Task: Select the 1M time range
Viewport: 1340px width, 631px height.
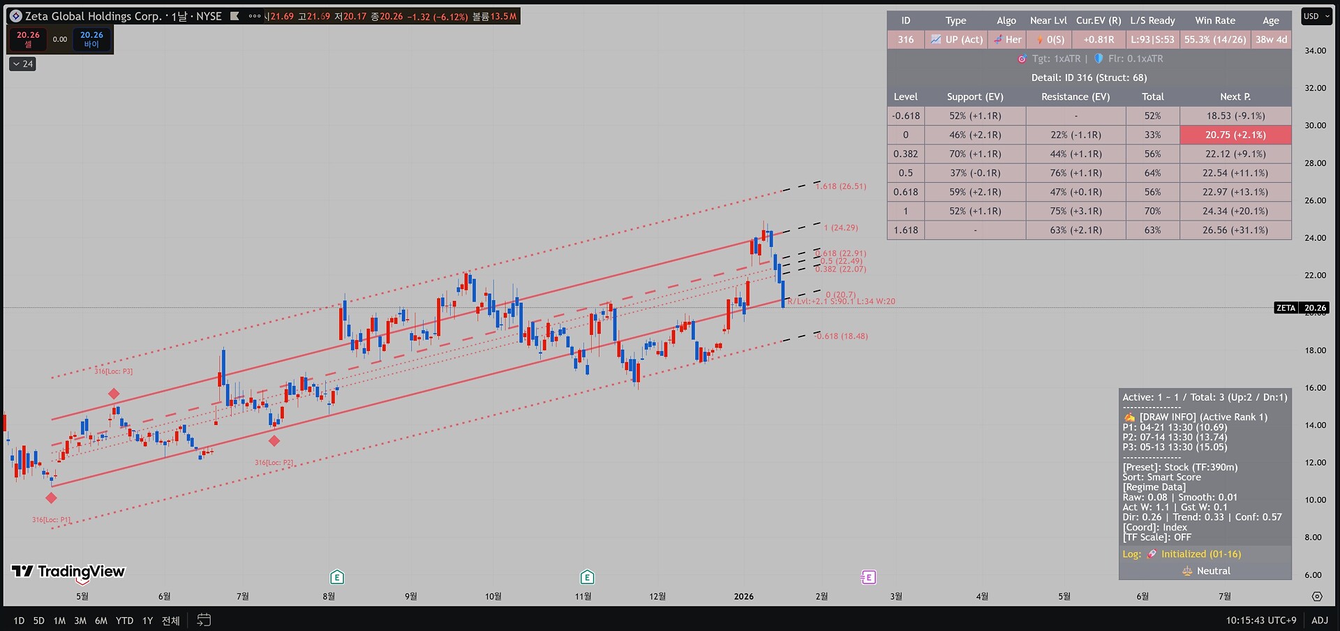Action: click(59, 621)
